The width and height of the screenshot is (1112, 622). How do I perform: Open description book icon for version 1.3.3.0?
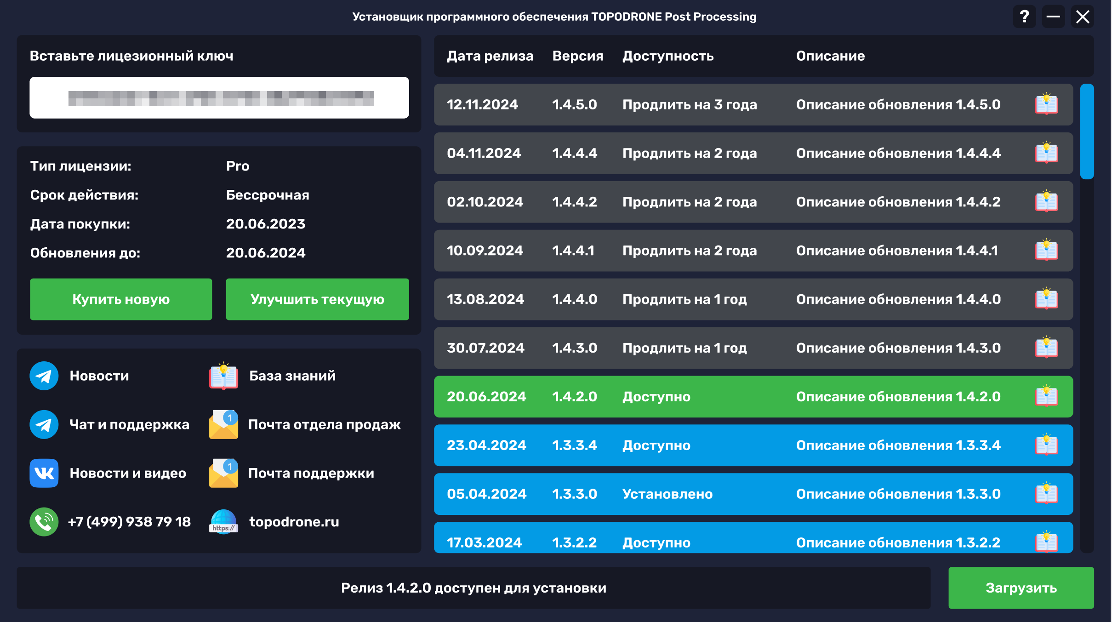click(1046, 494)
